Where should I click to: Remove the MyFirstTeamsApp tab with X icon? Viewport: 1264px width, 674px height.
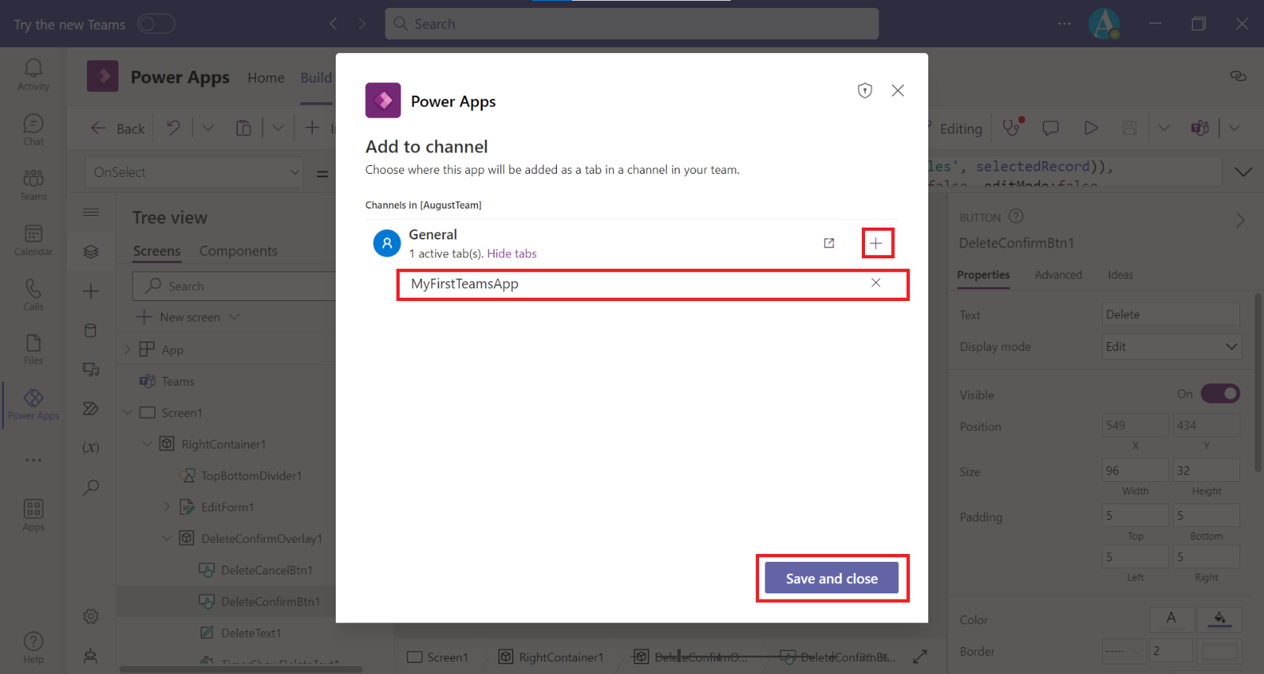[875, 283]
